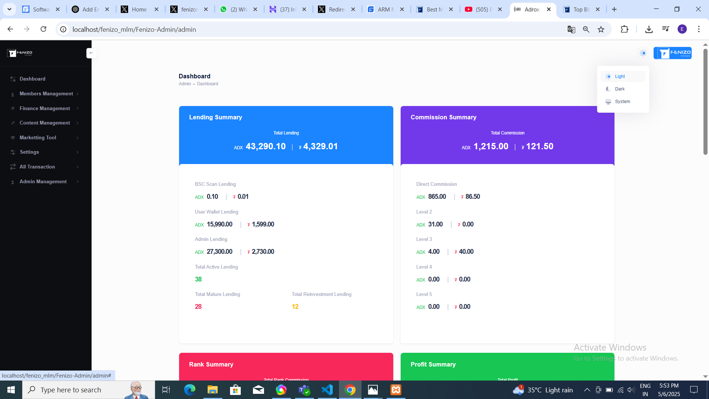Expand the Finance Management submenu

(44, 108)
